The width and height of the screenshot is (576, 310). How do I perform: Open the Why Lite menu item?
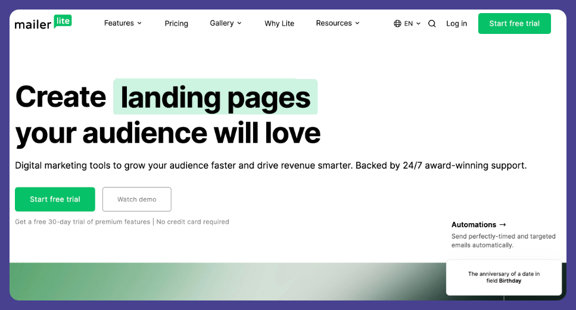coord(279,23)
